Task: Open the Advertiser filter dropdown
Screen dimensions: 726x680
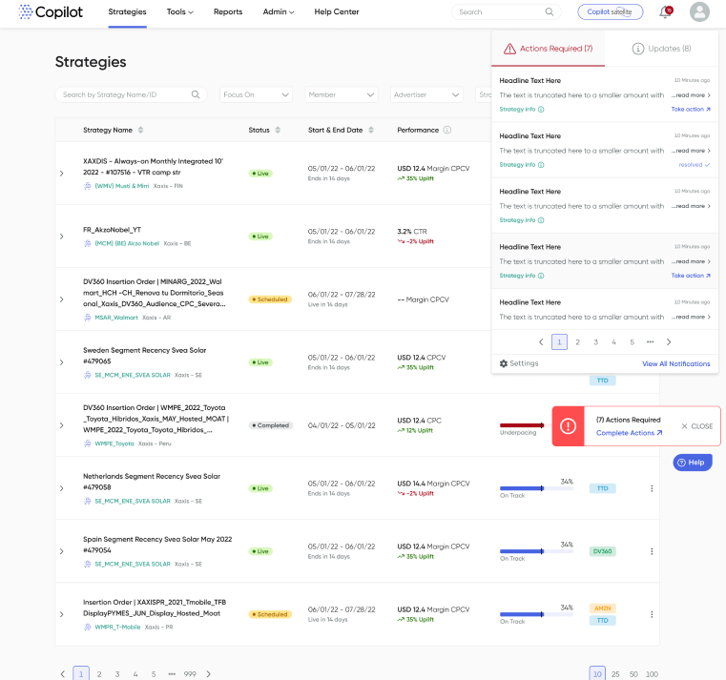Action: 425,95
